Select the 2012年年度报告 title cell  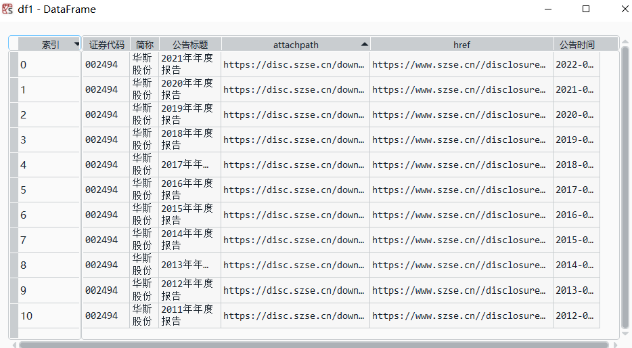[190, 290]
